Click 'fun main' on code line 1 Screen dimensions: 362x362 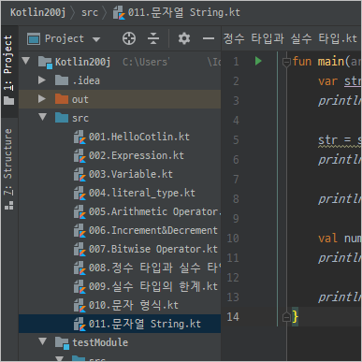[x=319, y=62]
